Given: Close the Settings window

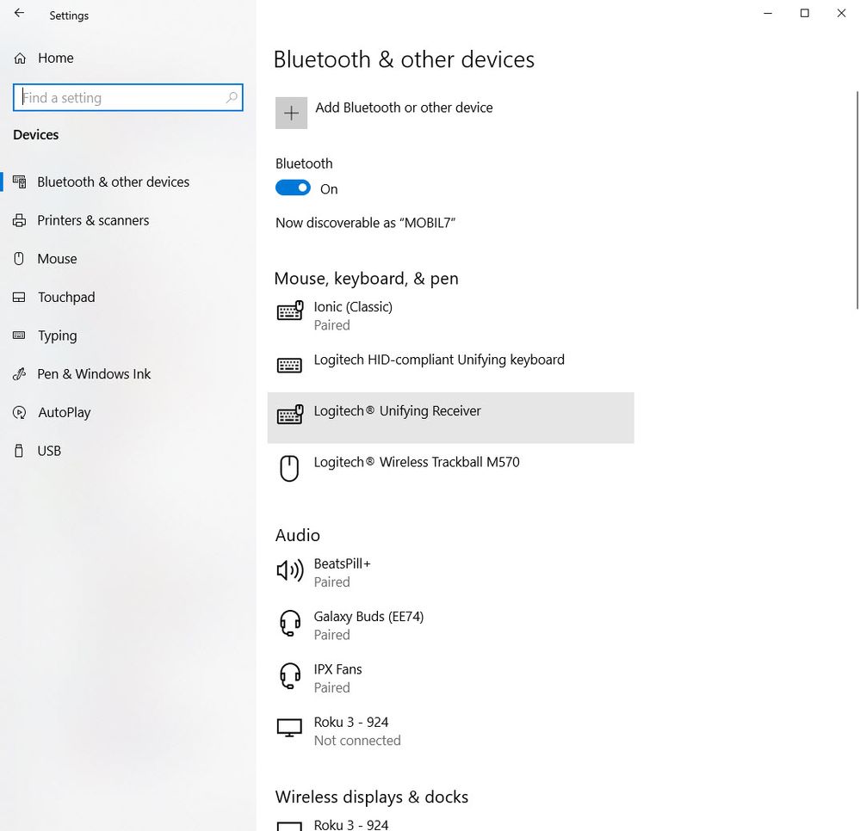Looking at the screenshot, I should (841, 13).
